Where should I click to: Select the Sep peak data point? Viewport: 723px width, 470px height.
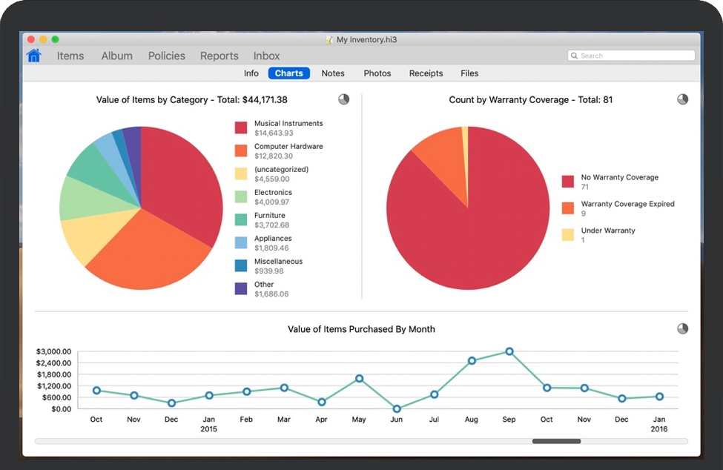(509, 351)
